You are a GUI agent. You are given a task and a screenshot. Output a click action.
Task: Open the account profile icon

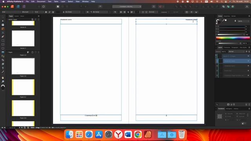coord(247,7)
